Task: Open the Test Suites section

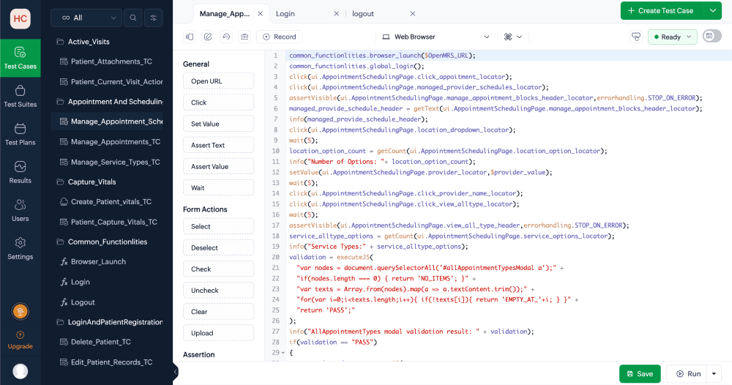Action: (20, 96)
